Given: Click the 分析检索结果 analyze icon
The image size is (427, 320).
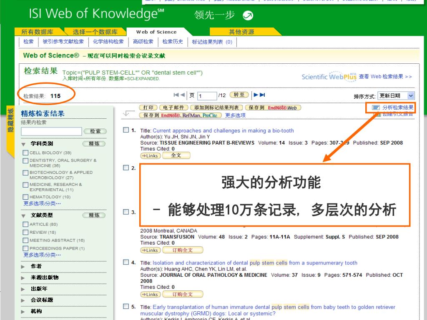Looking at the screenshot, I should pos(376,107).
